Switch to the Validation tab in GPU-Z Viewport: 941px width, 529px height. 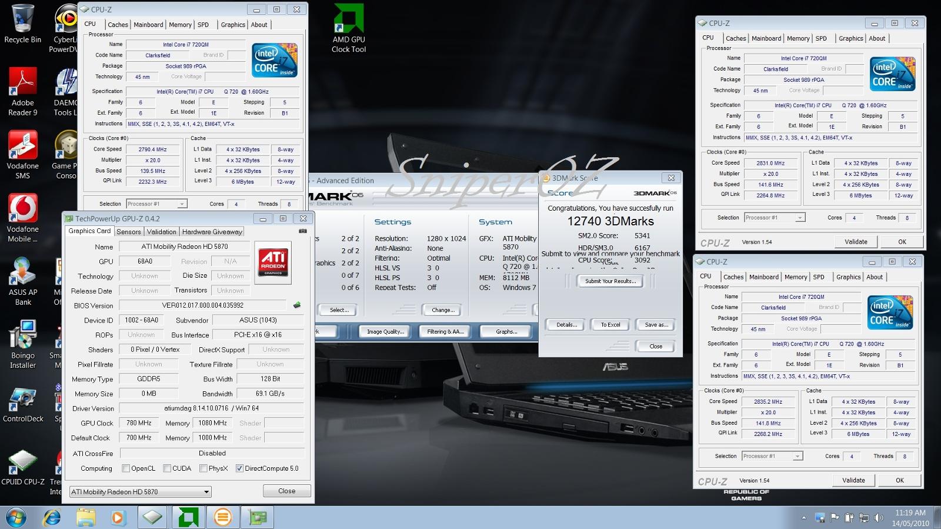pyautogui.click(x=162, y=232)
